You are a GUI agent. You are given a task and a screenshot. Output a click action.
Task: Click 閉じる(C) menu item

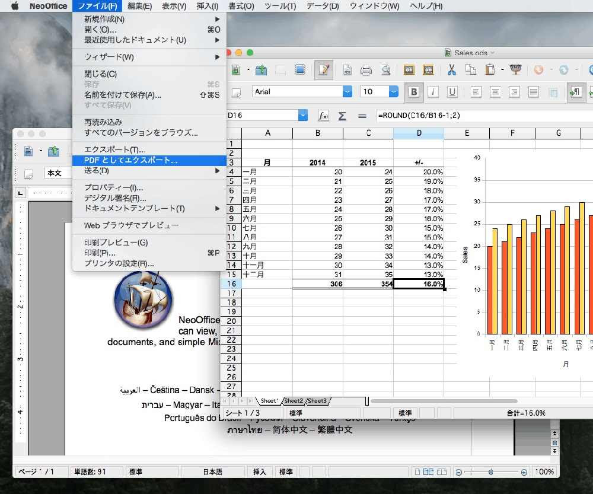pyautogui.click(x=149, y=74)
